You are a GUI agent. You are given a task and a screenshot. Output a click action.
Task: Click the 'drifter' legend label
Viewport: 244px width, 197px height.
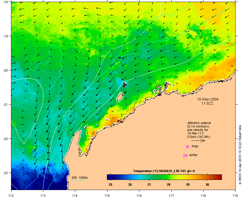pos(193,155)
